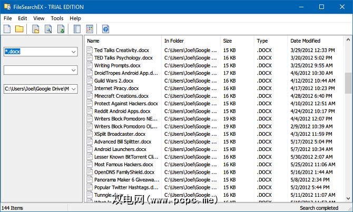The image size is (353, 212).
Task: Click date 5/30/2012 2:07 AM cell
Action: pos(311,157)
